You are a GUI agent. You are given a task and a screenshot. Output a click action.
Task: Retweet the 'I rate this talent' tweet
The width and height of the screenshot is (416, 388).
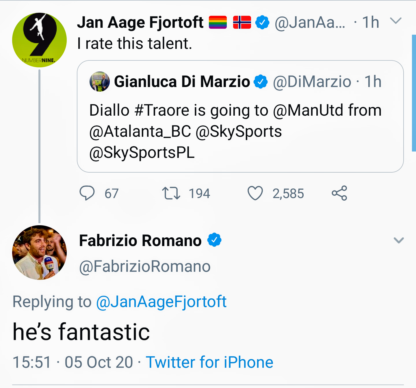point(171,193)
